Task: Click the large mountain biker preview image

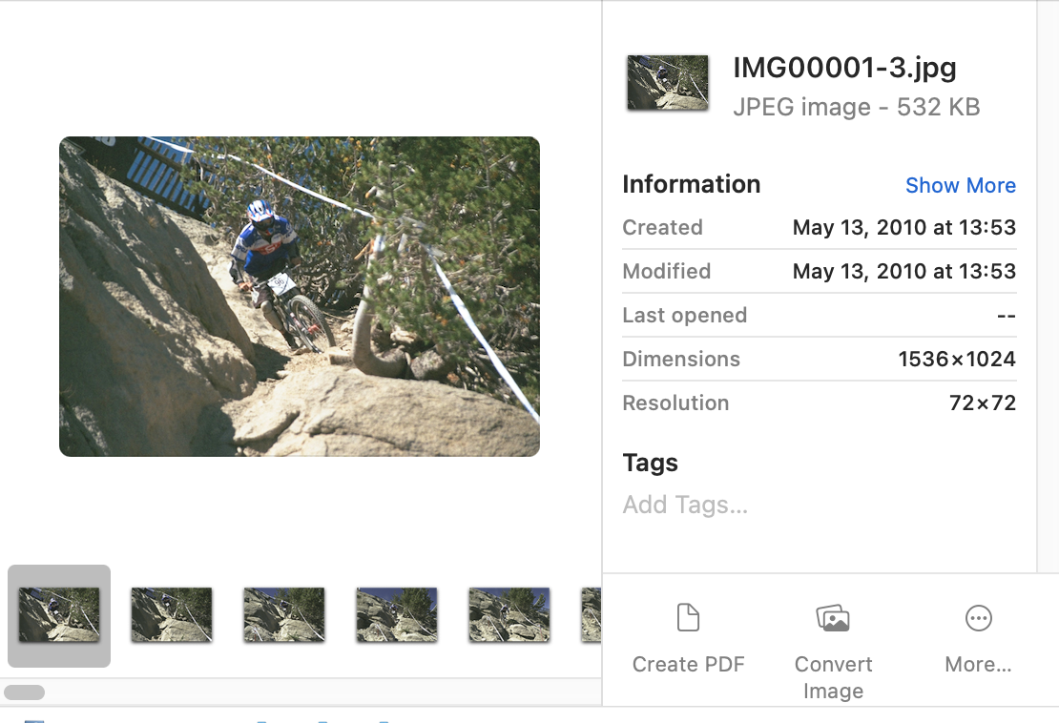Action: click(300, 296)
